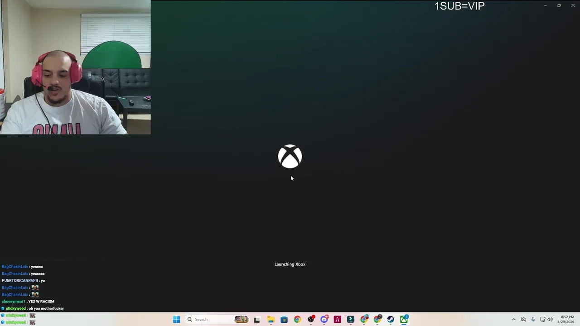This screenshot has height=326, width=580.
Task: Launch Microsoft Store from the taskbar
Action: (284, 319)
